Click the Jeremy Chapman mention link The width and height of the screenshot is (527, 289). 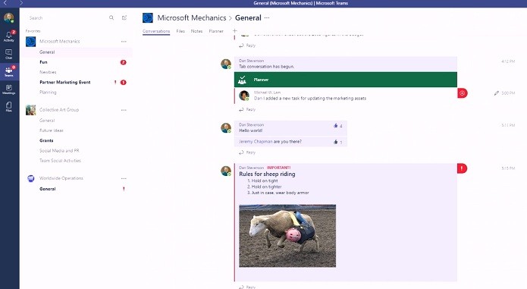click(x=256, y=142)
